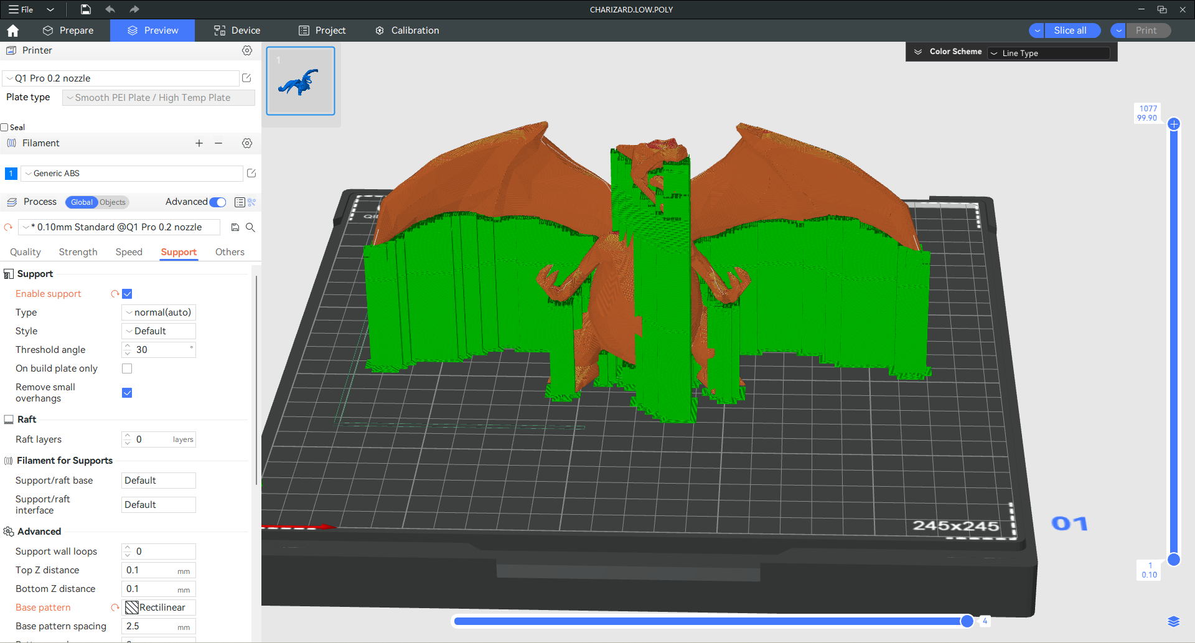Open the filament settings gear

point(247,143)
